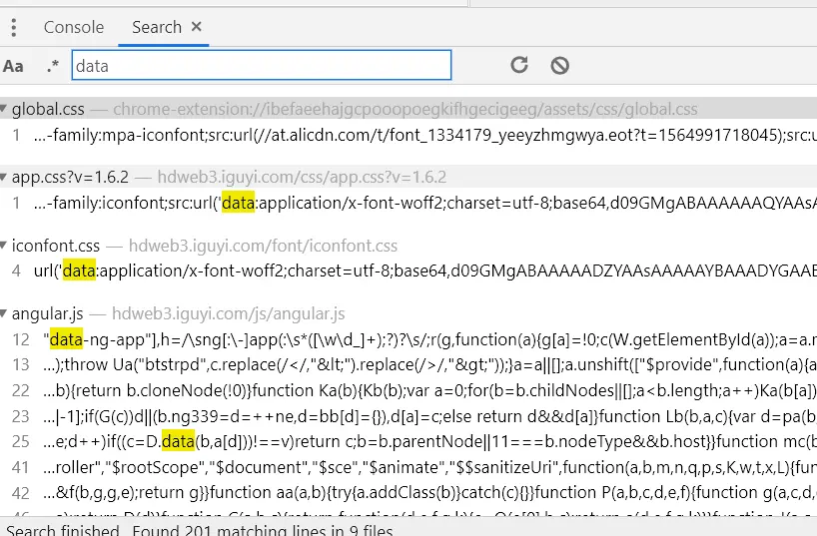Close the Search tab

click(x=197, y=27)
